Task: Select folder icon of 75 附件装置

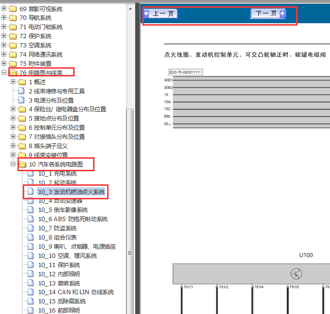Action: tap(13, 64)
